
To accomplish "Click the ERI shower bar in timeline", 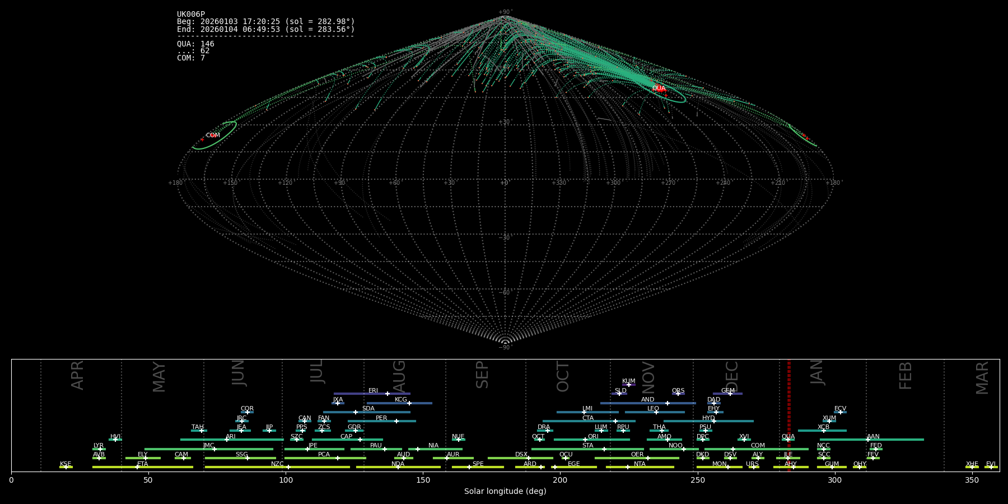I will [358, 394].
